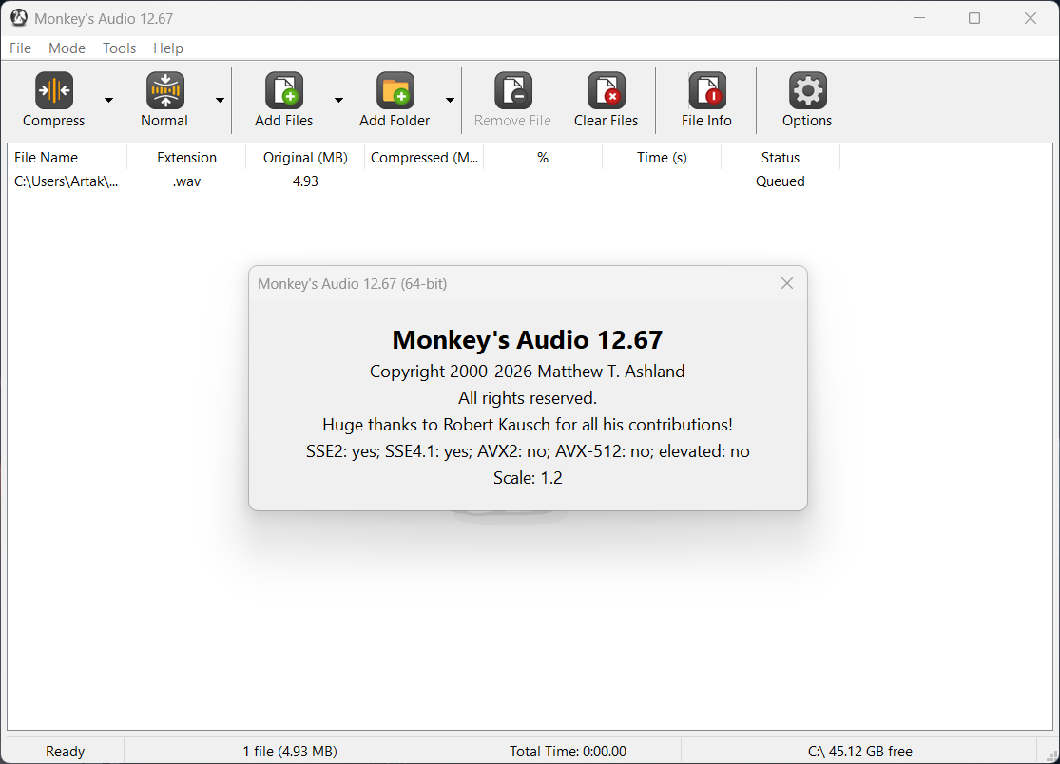Viewport: 1060px width, 764px height.
Task: Sort by the Status column header
Action: [x=781, y=158]
